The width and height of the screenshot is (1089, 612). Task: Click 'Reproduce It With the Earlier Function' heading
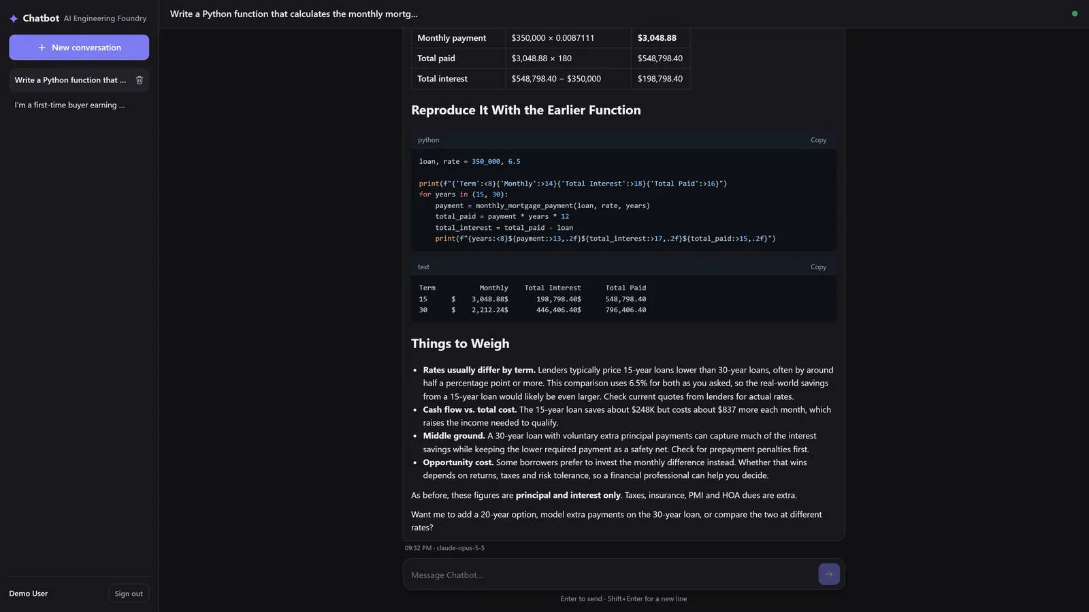525,110
